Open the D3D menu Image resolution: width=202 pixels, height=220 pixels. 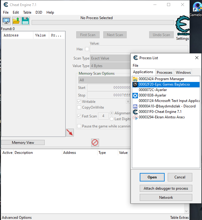point(39,12)
